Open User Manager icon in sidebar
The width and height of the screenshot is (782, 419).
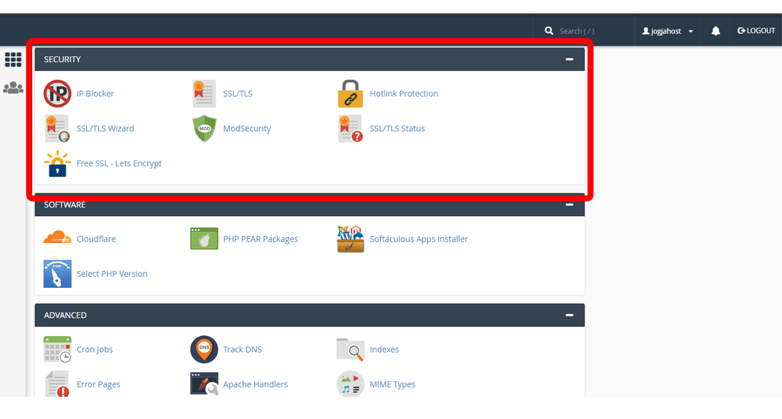[13, 88]
